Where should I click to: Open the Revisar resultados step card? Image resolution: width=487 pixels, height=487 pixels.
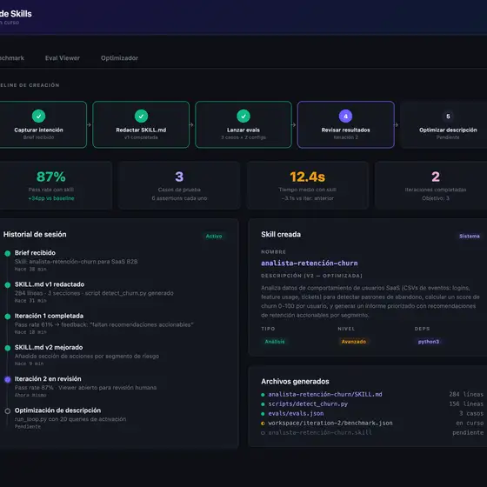pyautogui.click(x=346, y=124)
